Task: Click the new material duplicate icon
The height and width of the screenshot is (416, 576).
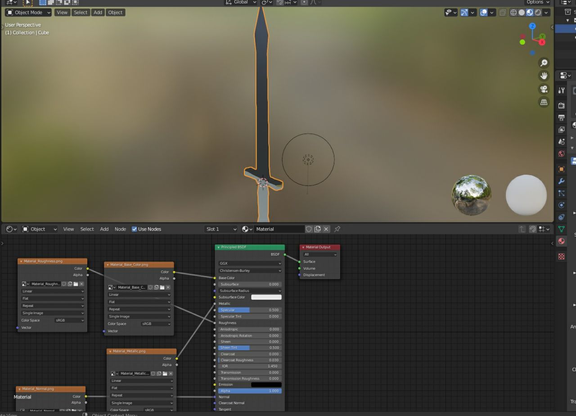Action: [x=318, y=229]
